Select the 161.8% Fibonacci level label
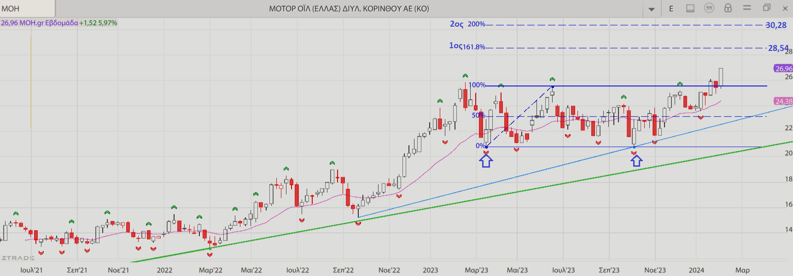Image resolution: width=793 pixels, height=276 pixels. click(474, 47)
